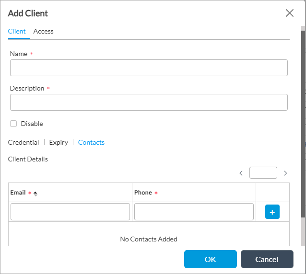
Task: Close the Add Client dialog
Action: (x=290, y=13)
